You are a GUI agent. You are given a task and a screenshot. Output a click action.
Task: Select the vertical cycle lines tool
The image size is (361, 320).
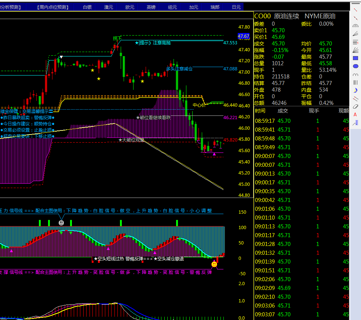pyautogui.click(x=355, y=82)
